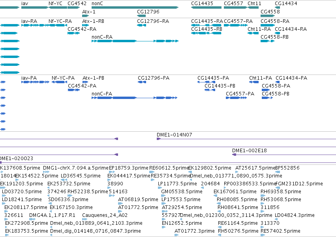Select the CG4558-RA transcript bar

[x=268, y=25]
